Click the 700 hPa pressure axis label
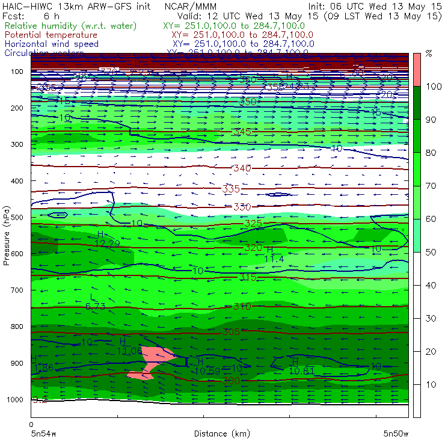This screenshot has height=445, width=445. 17,290
